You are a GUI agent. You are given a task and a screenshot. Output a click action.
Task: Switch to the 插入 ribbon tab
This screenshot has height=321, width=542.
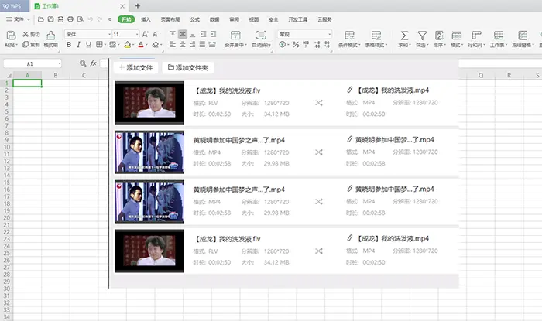(x=146, y=19)
